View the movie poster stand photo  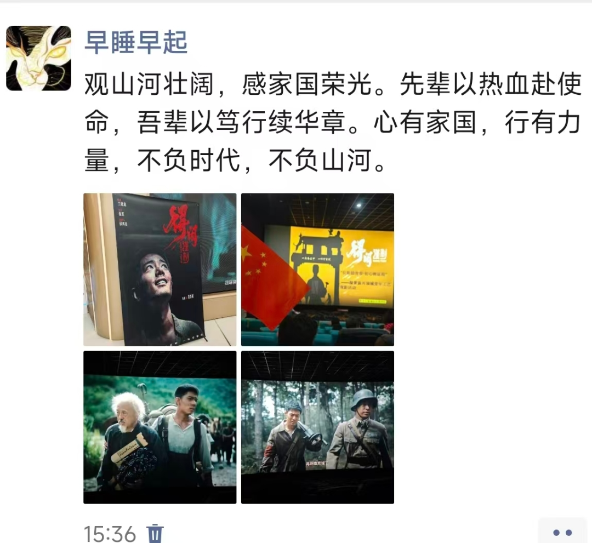coord(160,270)
